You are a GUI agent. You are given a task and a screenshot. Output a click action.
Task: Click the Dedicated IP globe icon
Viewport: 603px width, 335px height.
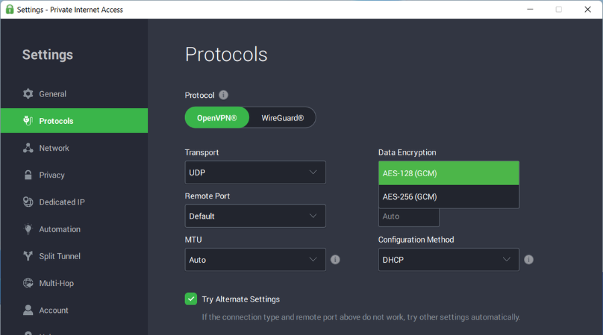point(28,202)
